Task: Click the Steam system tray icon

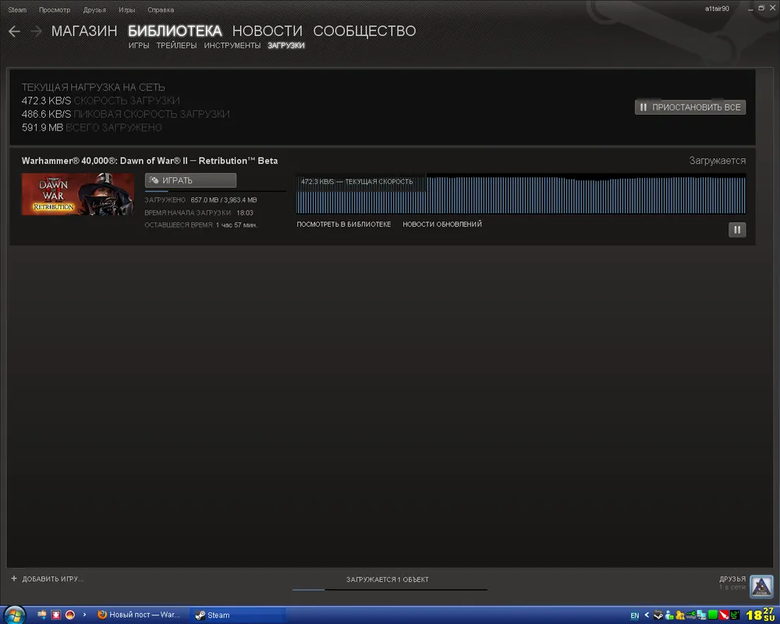Action: click(x=658, y=615)
